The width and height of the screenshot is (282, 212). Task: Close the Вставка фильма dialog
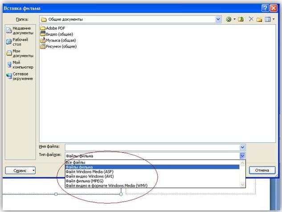click(274, 8)
